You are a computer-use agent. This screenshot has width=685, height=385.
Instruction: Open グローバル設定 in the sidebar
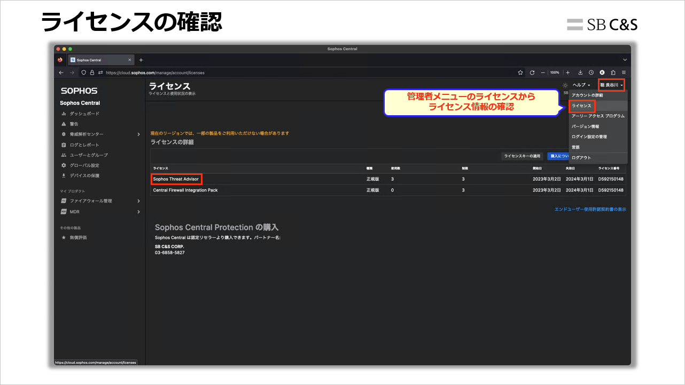click(84, 165)
